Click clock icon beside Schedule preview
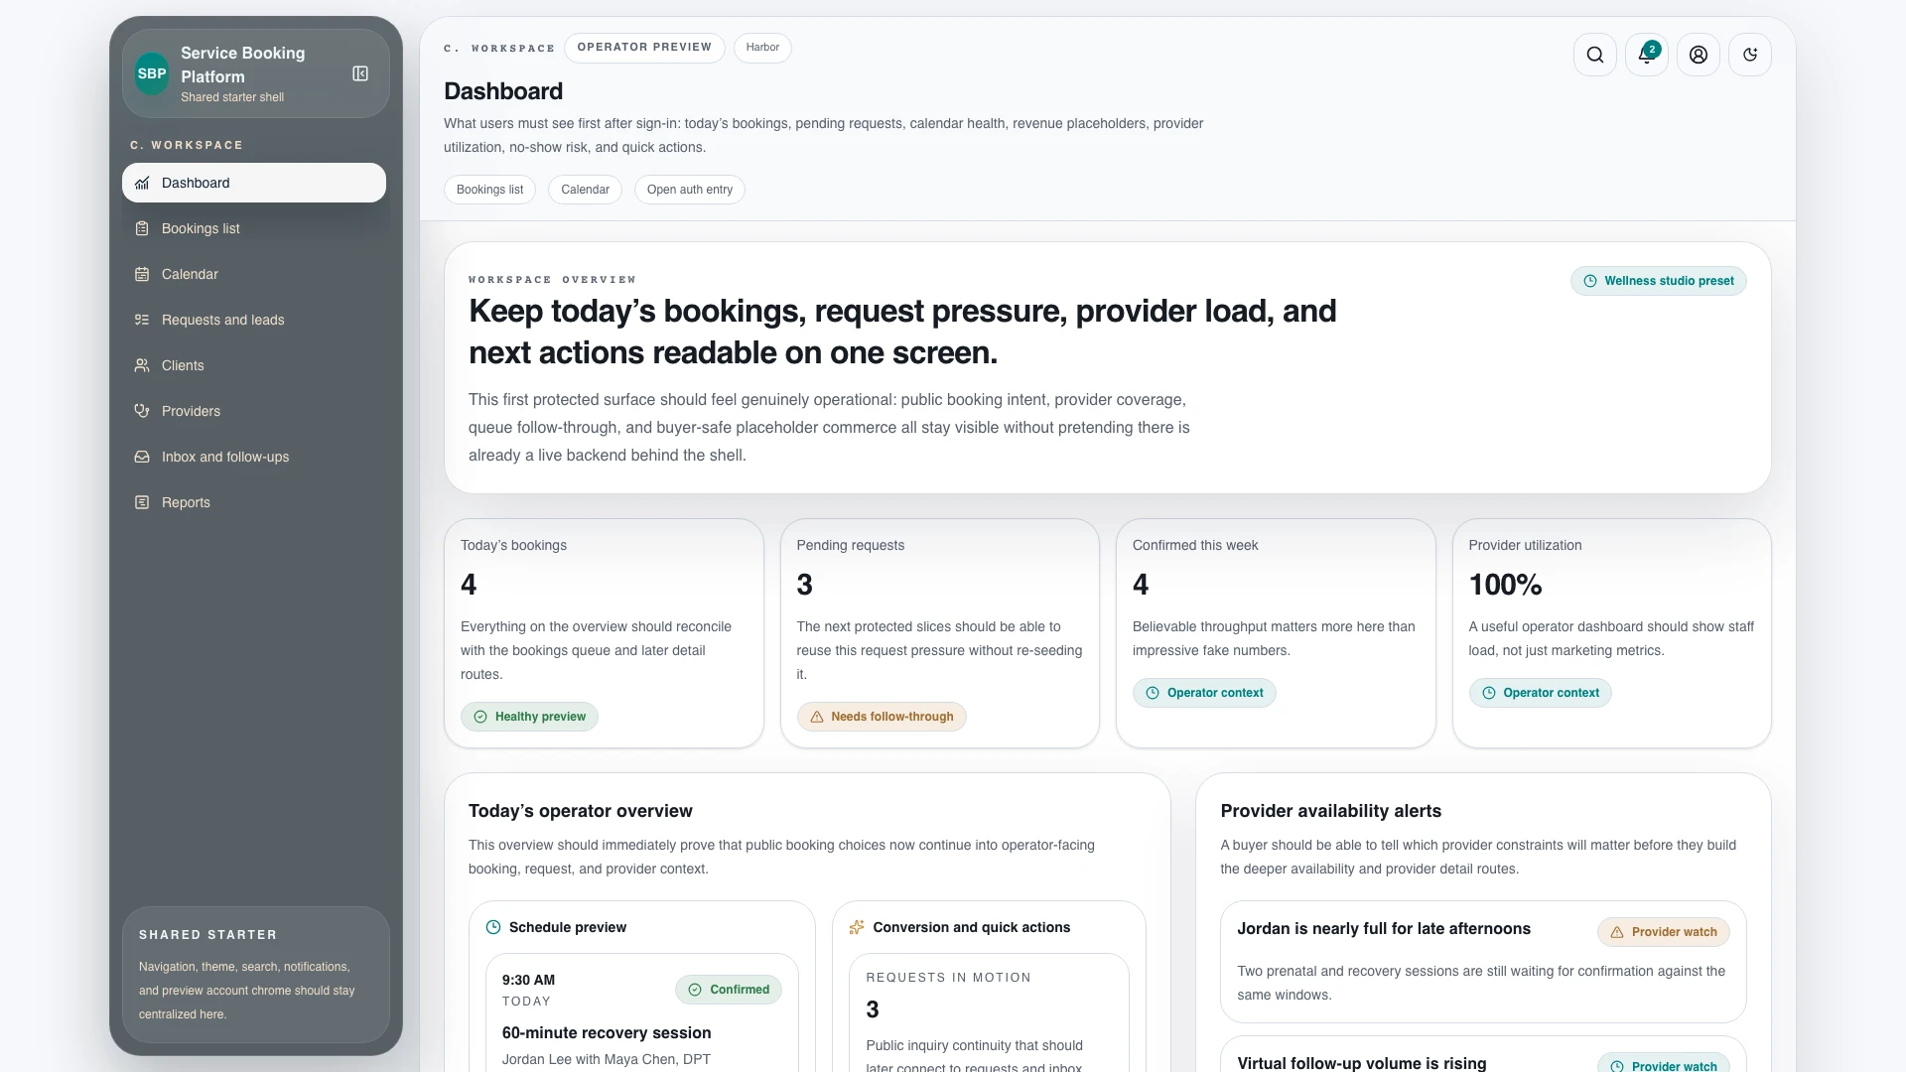The image size is (1906, 1072). pyautogui.click(x=493, y=927)
